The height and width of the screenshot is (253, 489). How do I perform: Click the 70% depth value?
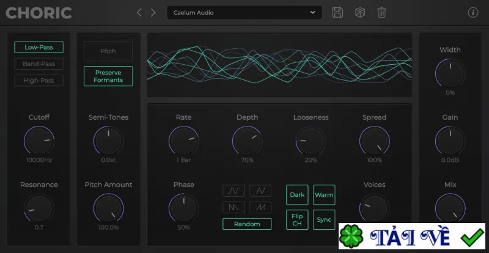pos(248,160)
